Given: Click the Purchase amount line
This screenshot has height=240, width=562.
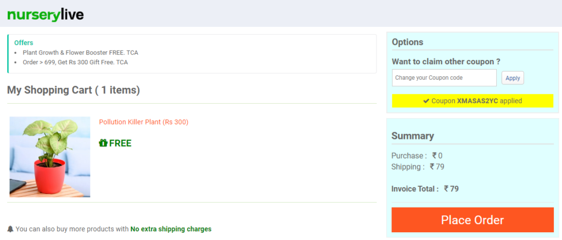Looking at the screenshot, I should [x=417, y=155].
